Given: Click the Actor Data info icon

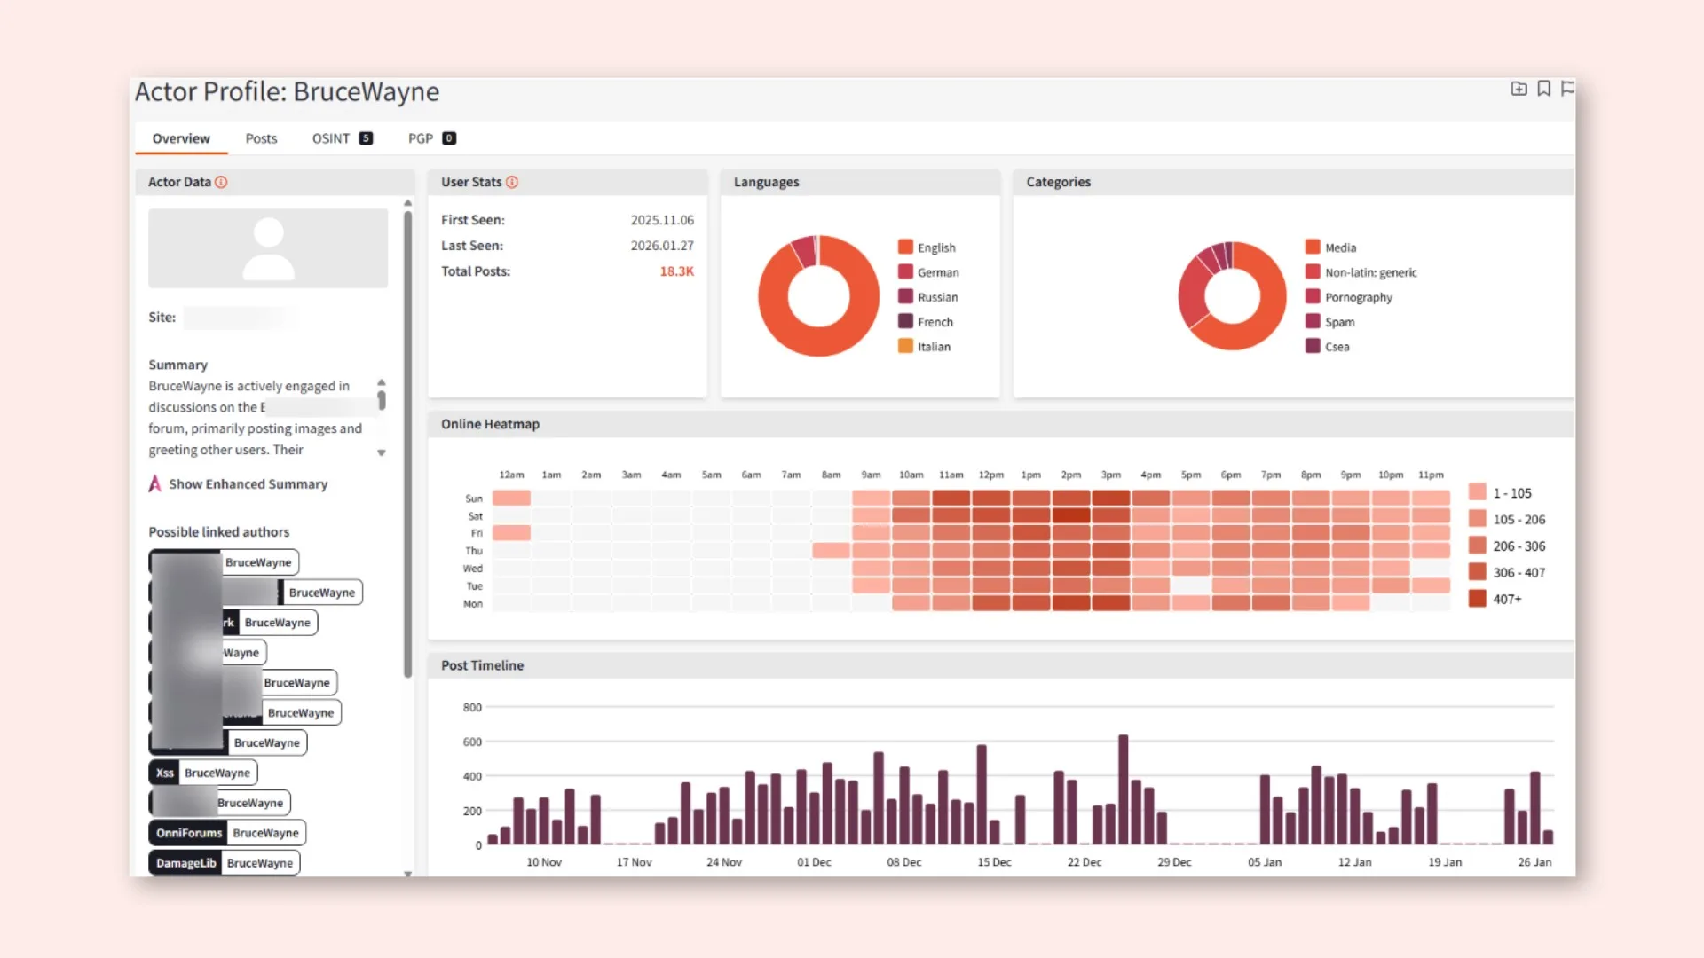Looking at the screenshot, I should point(221,182).
